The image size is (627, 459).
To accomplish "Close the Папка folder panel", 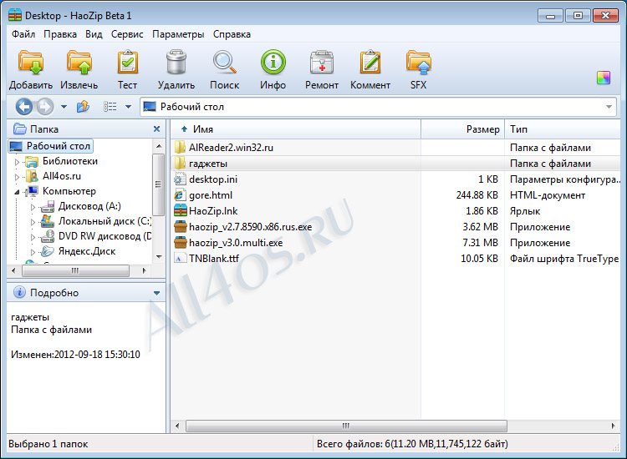I will tap(157, 129).
